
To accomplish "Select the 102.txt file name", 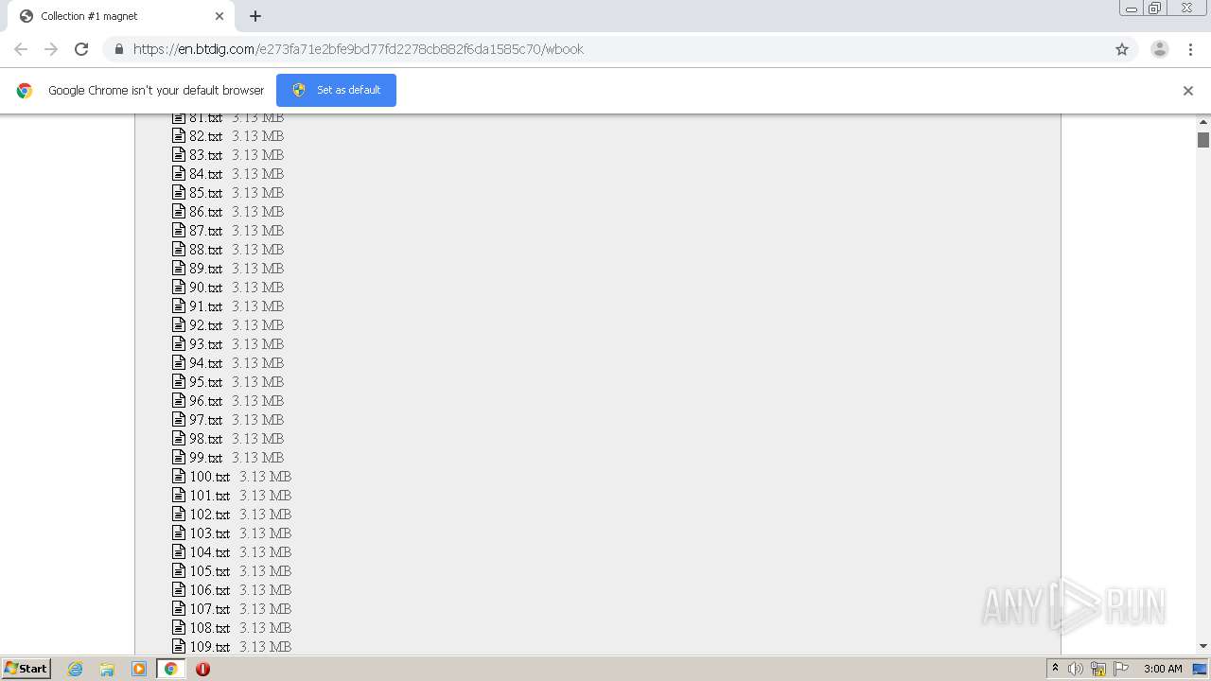I will (x=209, y=515).
